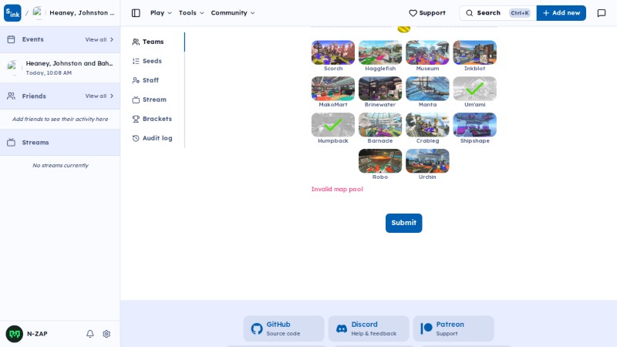Select the Barnacle map
The width and height of the screenshot is (617, 347).
380,125
